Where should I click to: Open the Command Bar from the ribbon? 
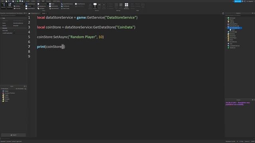[42, 4]
